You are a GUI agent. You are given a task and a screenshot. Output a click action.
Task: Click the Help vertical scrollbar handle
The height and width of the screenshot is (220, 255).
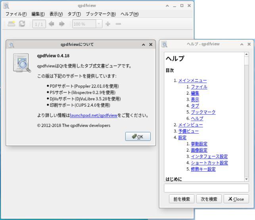click(247, 61)
